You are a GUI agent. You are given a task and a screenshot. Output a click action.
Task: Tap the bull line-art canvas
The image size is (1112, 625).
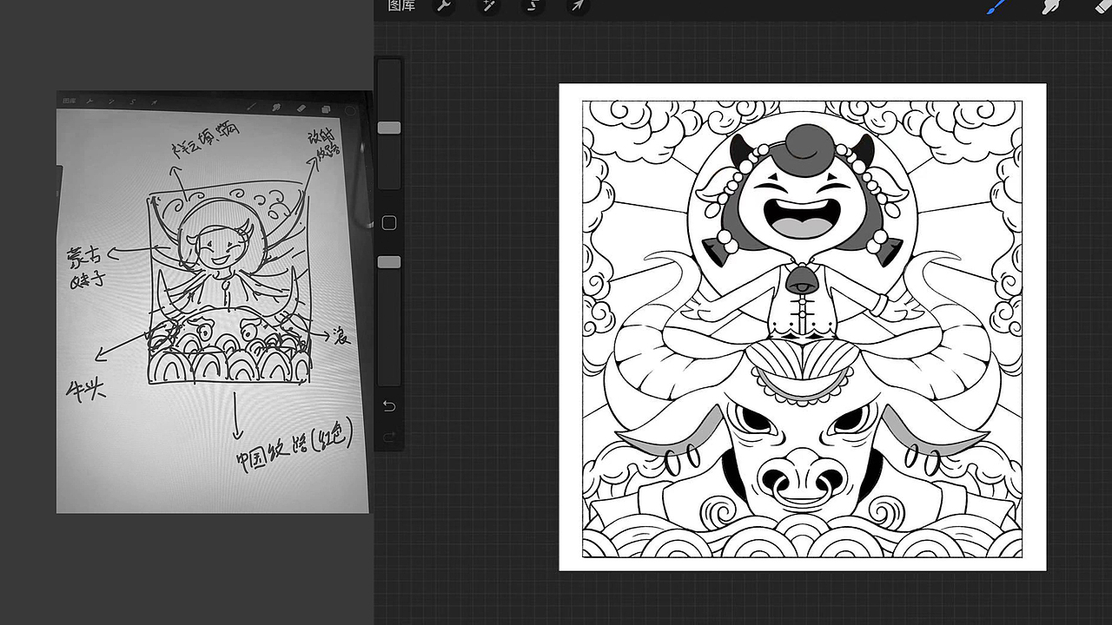tap(803, 327)
